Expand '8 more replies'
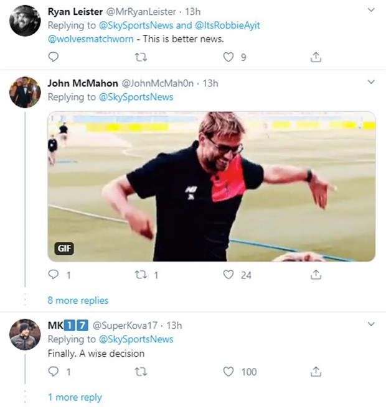This screenshot has height=407, width=386. tap(78, 301)
